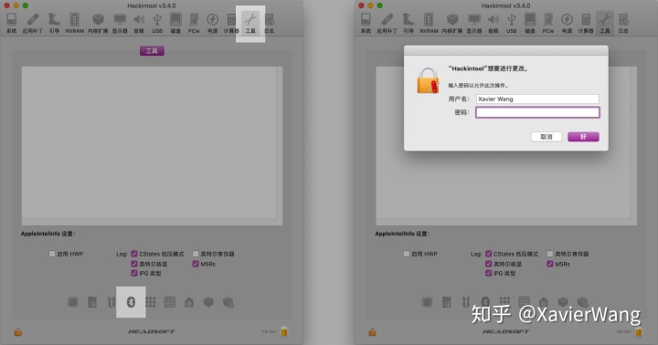Open NVRAM section in left window toolbar
The height and width of the screenshot is (345, 658).
click(x=74, y=23)
